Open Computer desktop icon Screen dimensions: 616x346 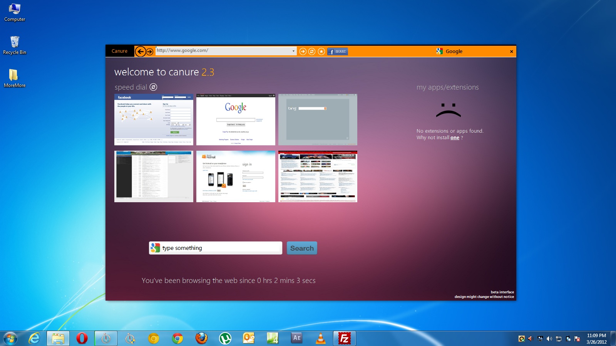coord(15,12)
